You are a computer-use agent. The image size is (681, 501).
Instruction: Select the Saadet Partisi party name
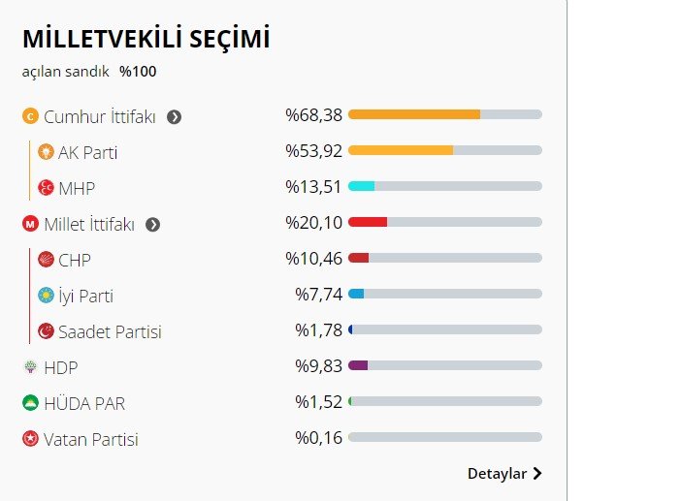[110, 331]
